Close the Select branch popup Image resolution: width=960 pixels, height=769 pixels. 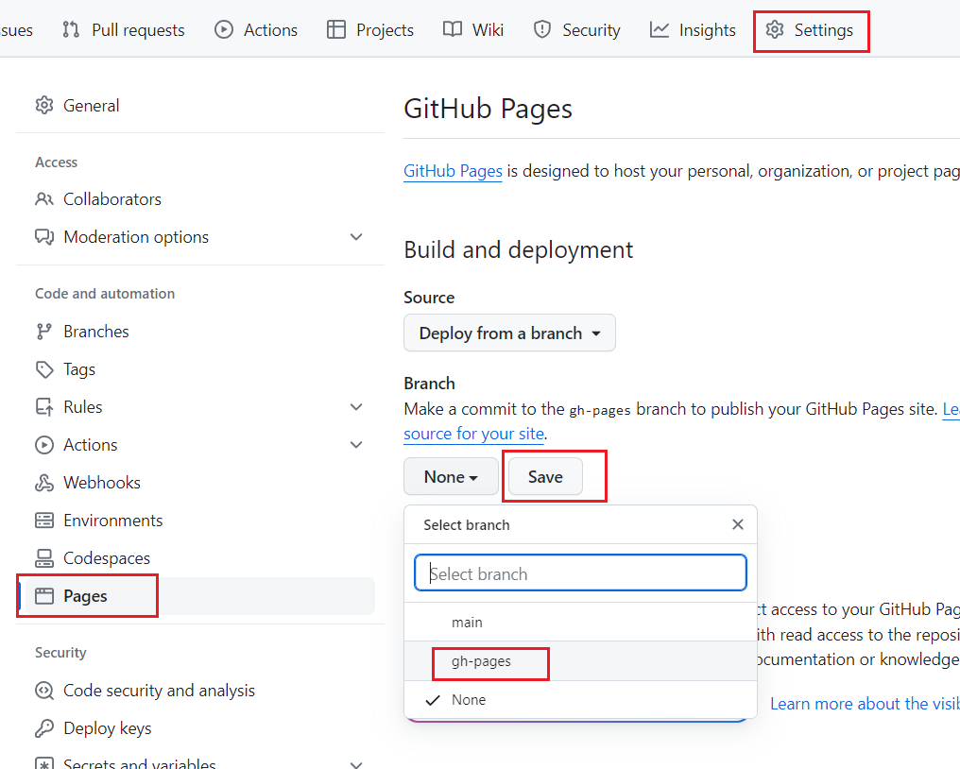point(738,524)
